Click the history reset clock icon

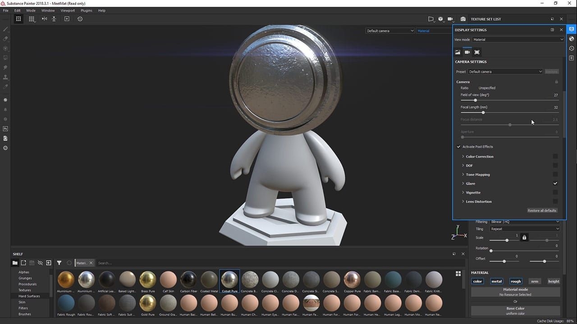point(80,19)
